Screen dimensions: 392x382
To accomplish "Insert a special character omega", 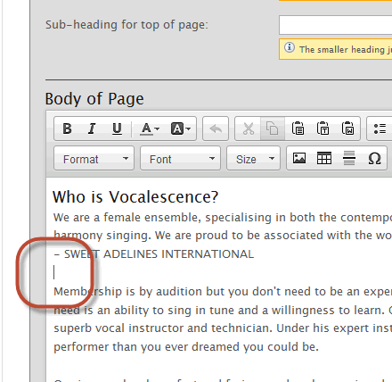I will (374, 158).
